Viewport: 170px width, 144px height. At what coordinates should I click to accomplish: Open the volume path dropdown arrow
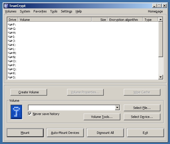tap(117, 107)
